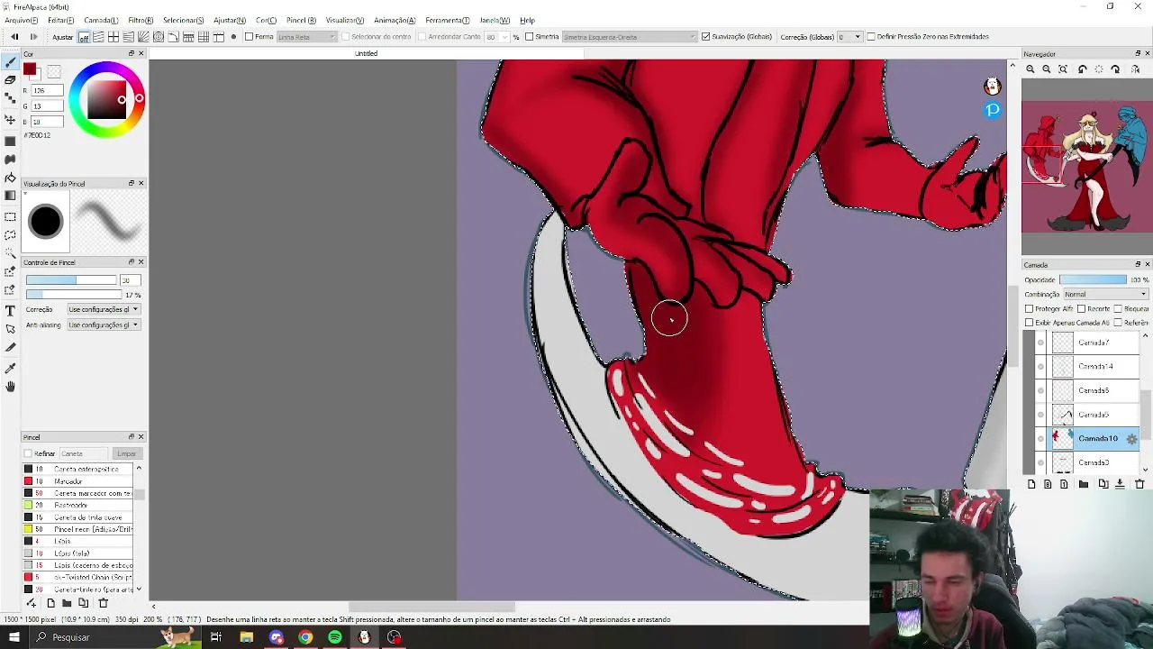Check Exibir Apenas Camada Atual
This screenshot has height=649, width=1153.
pos(1030,323)
